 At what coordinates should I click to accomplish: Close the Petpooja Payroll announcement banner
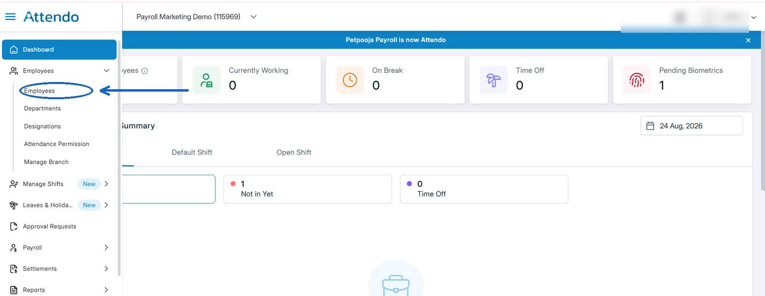[748, 40]
